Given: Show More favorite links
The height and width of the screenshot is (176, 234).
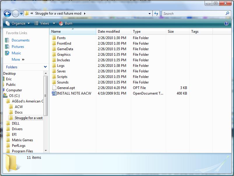Looking at the screenshot, I should point(18,60).
